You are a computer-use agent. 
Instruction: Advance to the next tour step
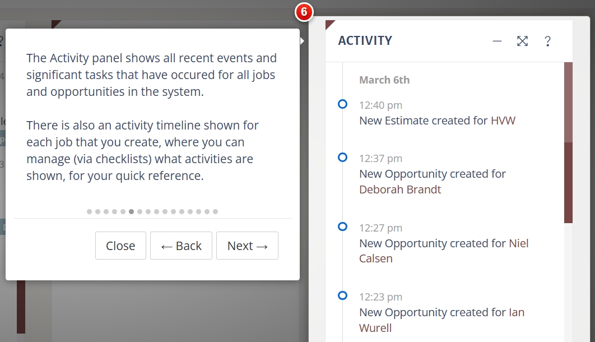click(x=247, y=246)
